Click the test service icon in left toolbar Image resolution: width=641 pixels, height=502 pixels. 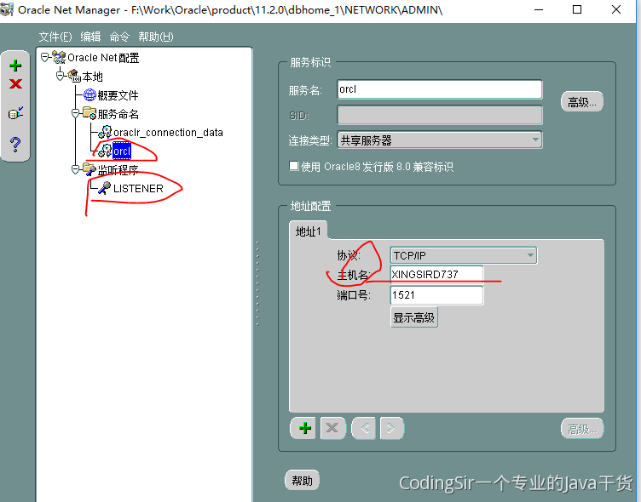(15, 113)
